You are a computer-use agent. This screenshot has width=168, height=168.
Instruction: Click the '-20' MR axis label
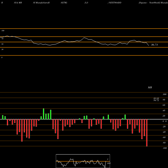click(x=164, y=127)
